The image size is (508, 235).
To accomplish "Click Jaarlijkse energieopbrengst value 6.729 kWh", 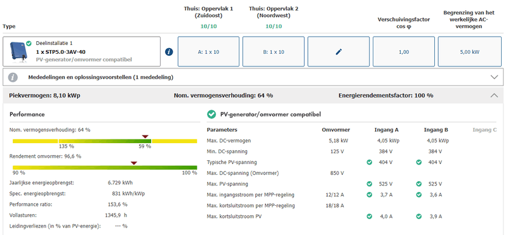I will 120,182.
